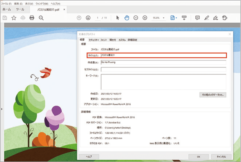The height and width of the screenshot is (162, 241).
Task: Add a comment note icon
Action: [x=198, y=18]
